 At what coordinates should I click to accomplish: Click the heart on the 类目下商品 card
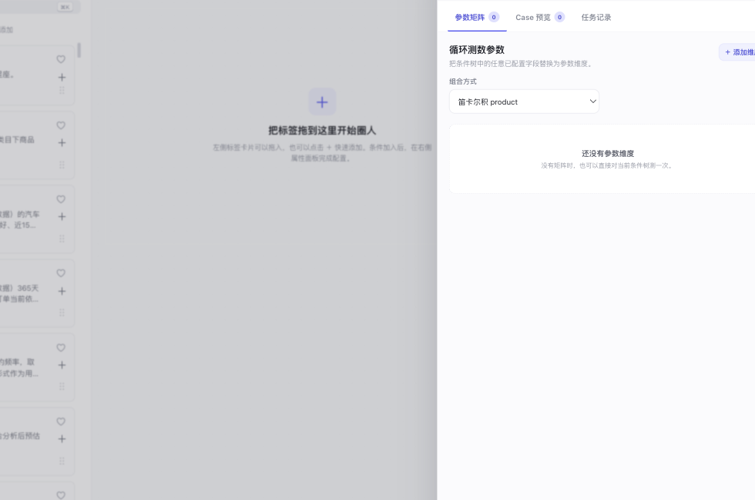[61, 125]
